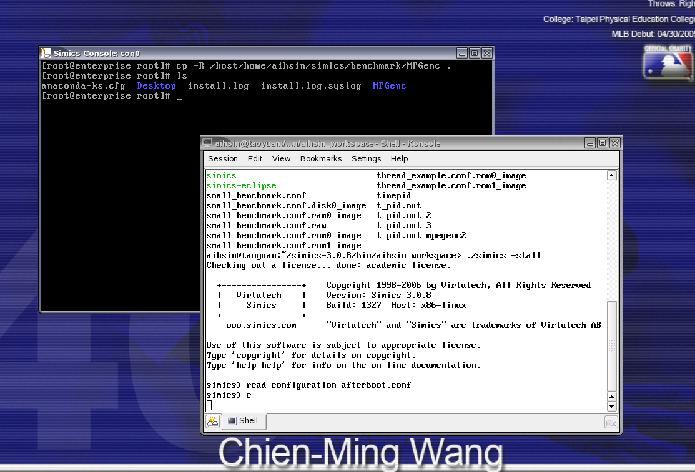Click 'www.simics.com' text in Konsole banner
Screen dimensions: 695x472
tap(261, 325)
